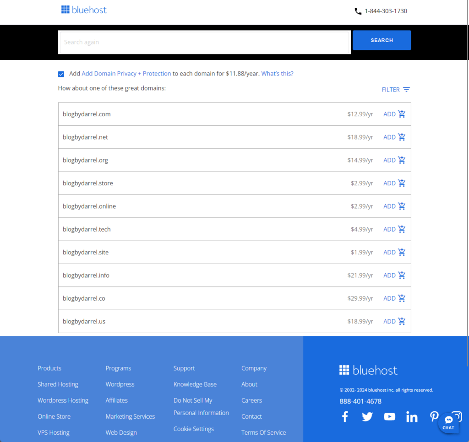
Task: Open VPS Hosting footer link
Action: click(x=54, y=432)
